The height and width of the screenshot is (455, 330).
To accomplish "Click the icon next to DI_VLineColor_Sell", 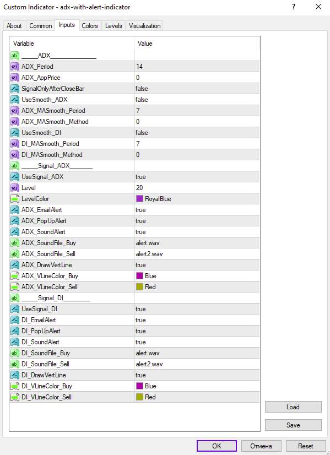I will [x=15, y=397].
